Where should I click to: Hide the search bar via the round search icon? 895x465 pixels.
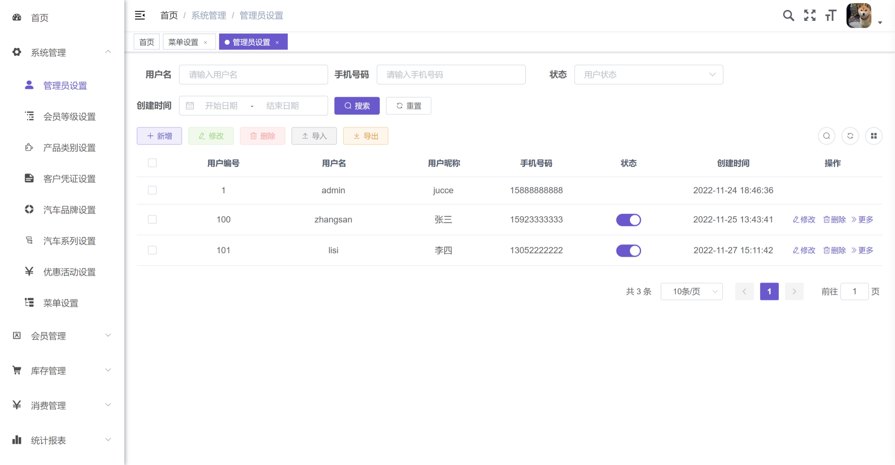click(x=826, y=136)
